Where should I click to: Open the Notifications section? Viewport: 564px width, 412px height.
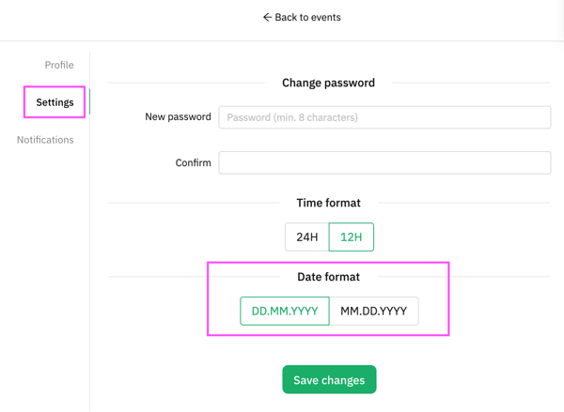[45, 140]
